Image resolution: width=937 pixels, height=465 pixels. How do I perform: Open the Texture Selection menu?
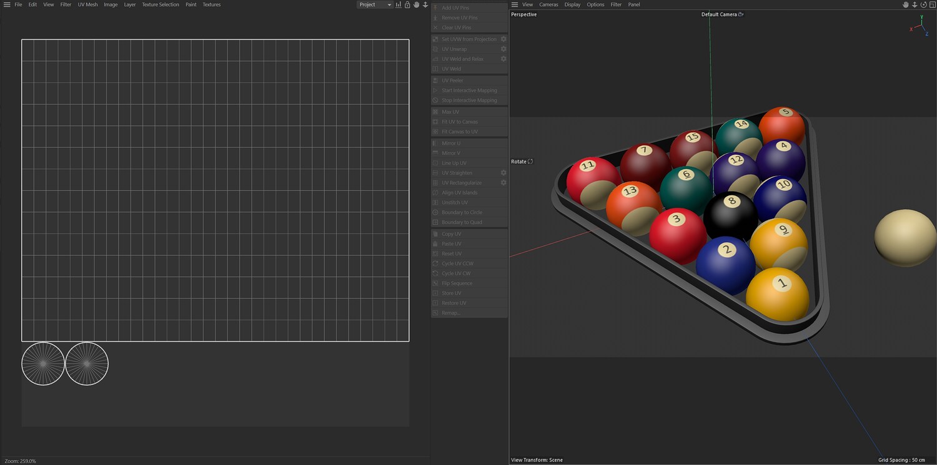tap(161, 4)
